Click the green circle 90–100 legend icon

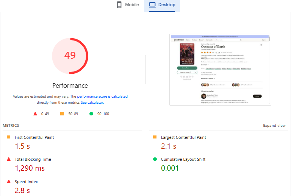(x=91, y=114)
